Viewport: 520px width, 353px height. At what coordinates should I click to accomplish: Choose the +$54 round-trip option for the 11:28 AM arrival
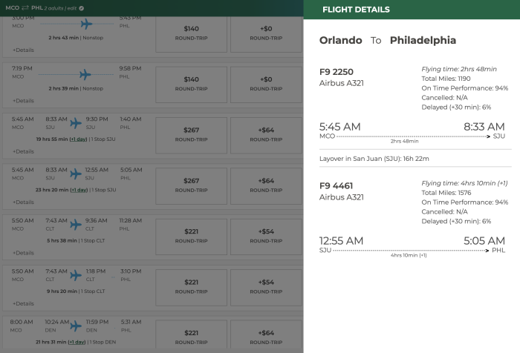[x=266, y=237]
